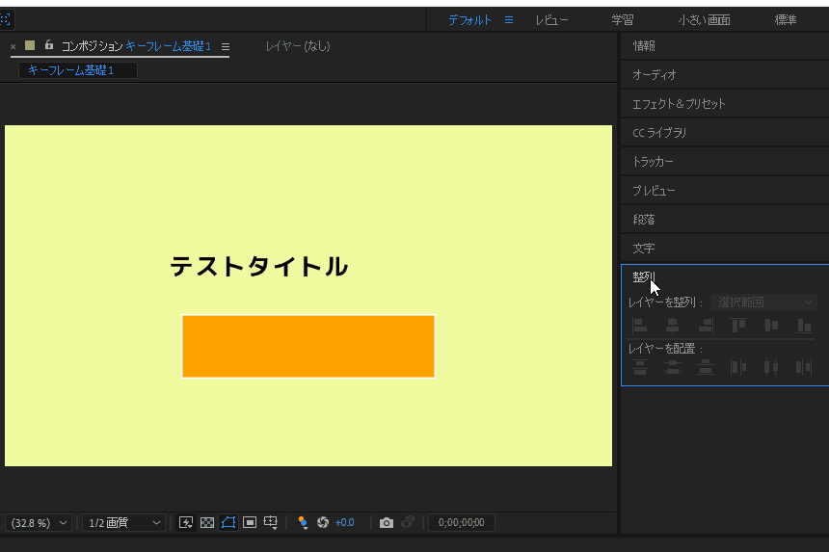
Task: Select the テストタイトル text layer
Action: [258, 266]
